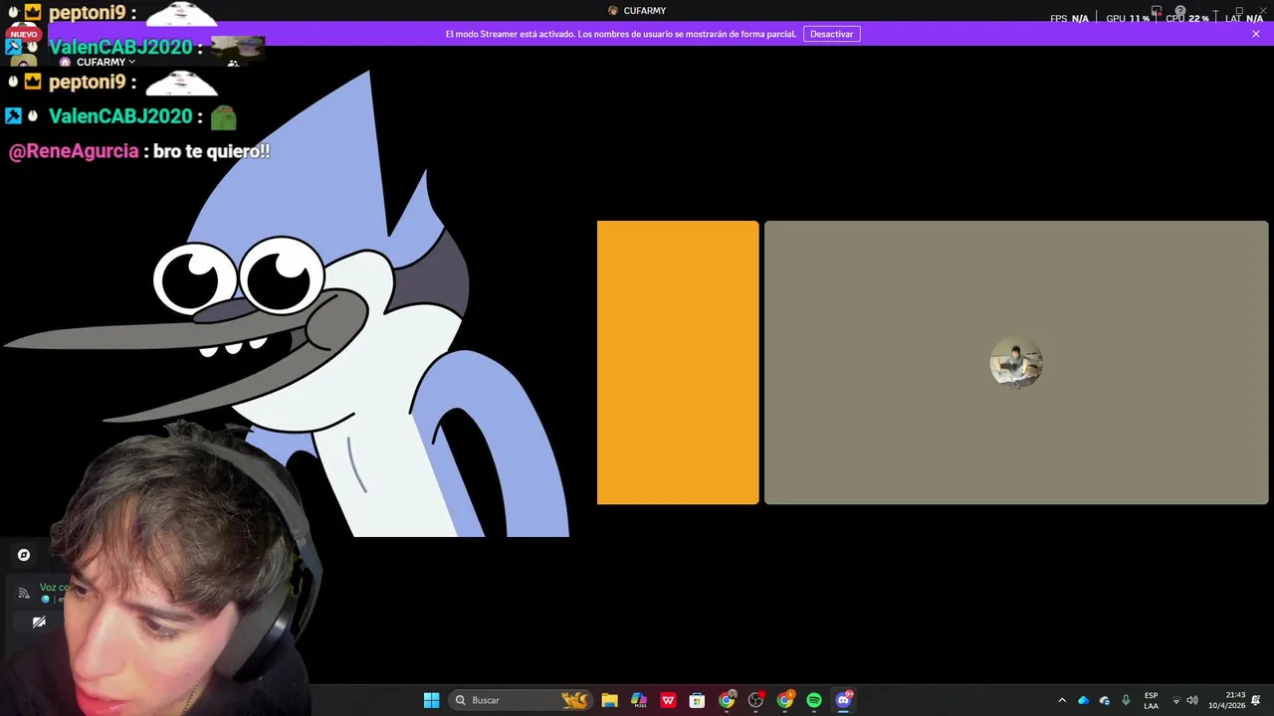Expand the hidden system tray icons chevron

[1062, 700]
